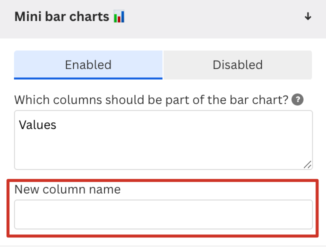
Task: Switch mini bar charts to Disabled
Action: pyautogui.click(x=237, y=64)
